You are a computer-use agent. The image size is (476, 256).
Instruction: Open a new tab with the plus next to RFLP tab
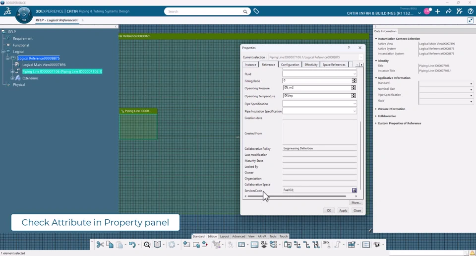(83, 20)
